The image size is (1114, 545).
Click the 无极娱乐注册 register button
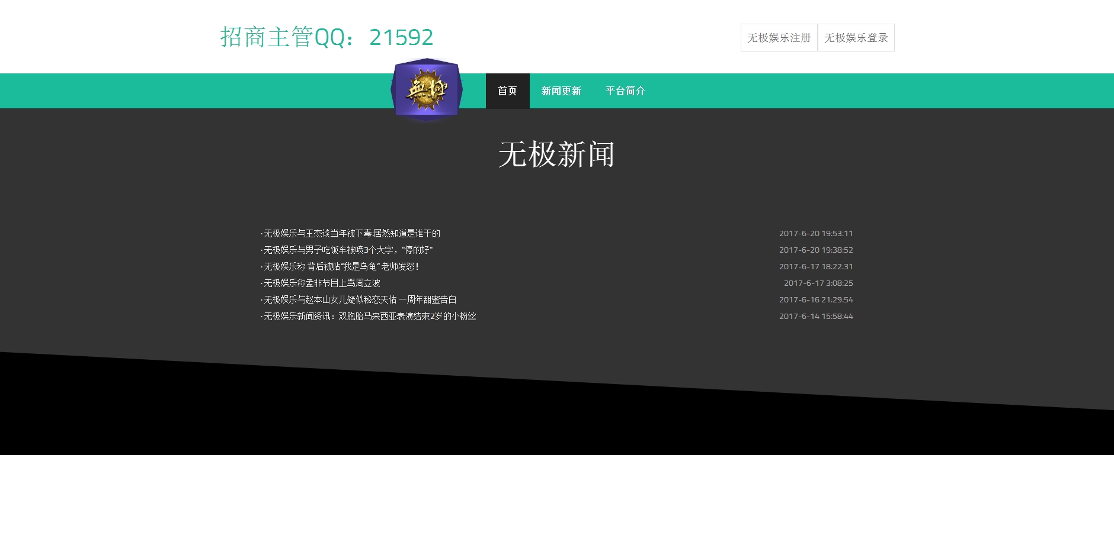779,38
